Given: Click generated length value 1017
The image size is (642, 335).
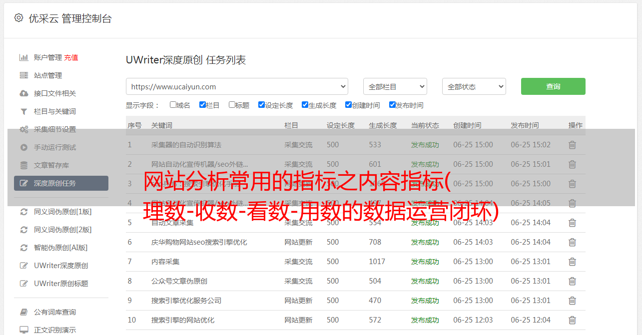Looking at the screenshot, I should click(x=377, y=262).
